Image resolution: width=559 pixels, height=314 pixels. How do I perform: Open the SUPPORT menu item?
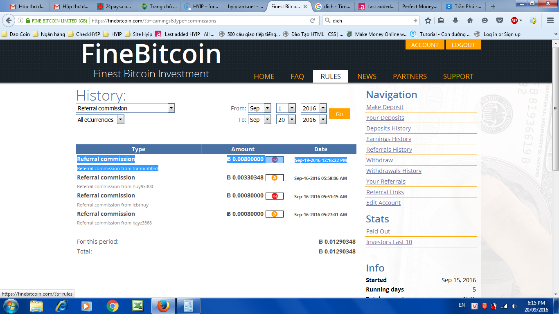458,76
